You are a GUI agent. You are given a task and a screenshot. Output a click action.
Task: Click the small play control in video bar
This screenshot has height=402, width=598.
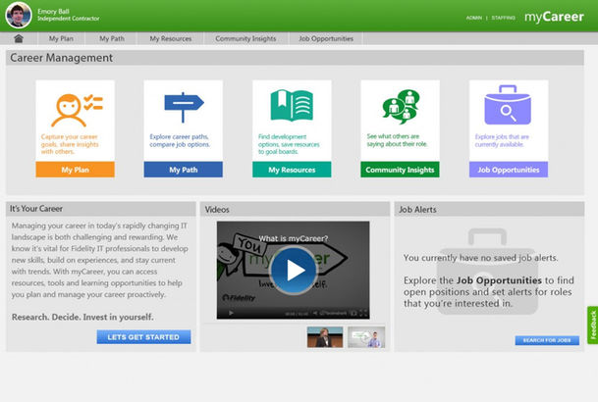[x=231, y=313]
